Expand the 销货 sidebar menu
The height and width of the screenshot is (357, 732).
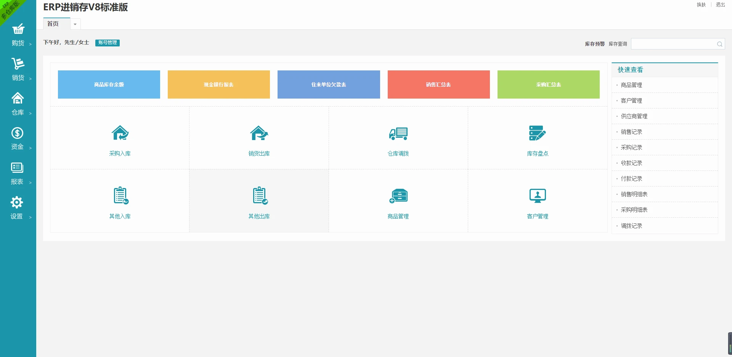[x=18, y=69]
